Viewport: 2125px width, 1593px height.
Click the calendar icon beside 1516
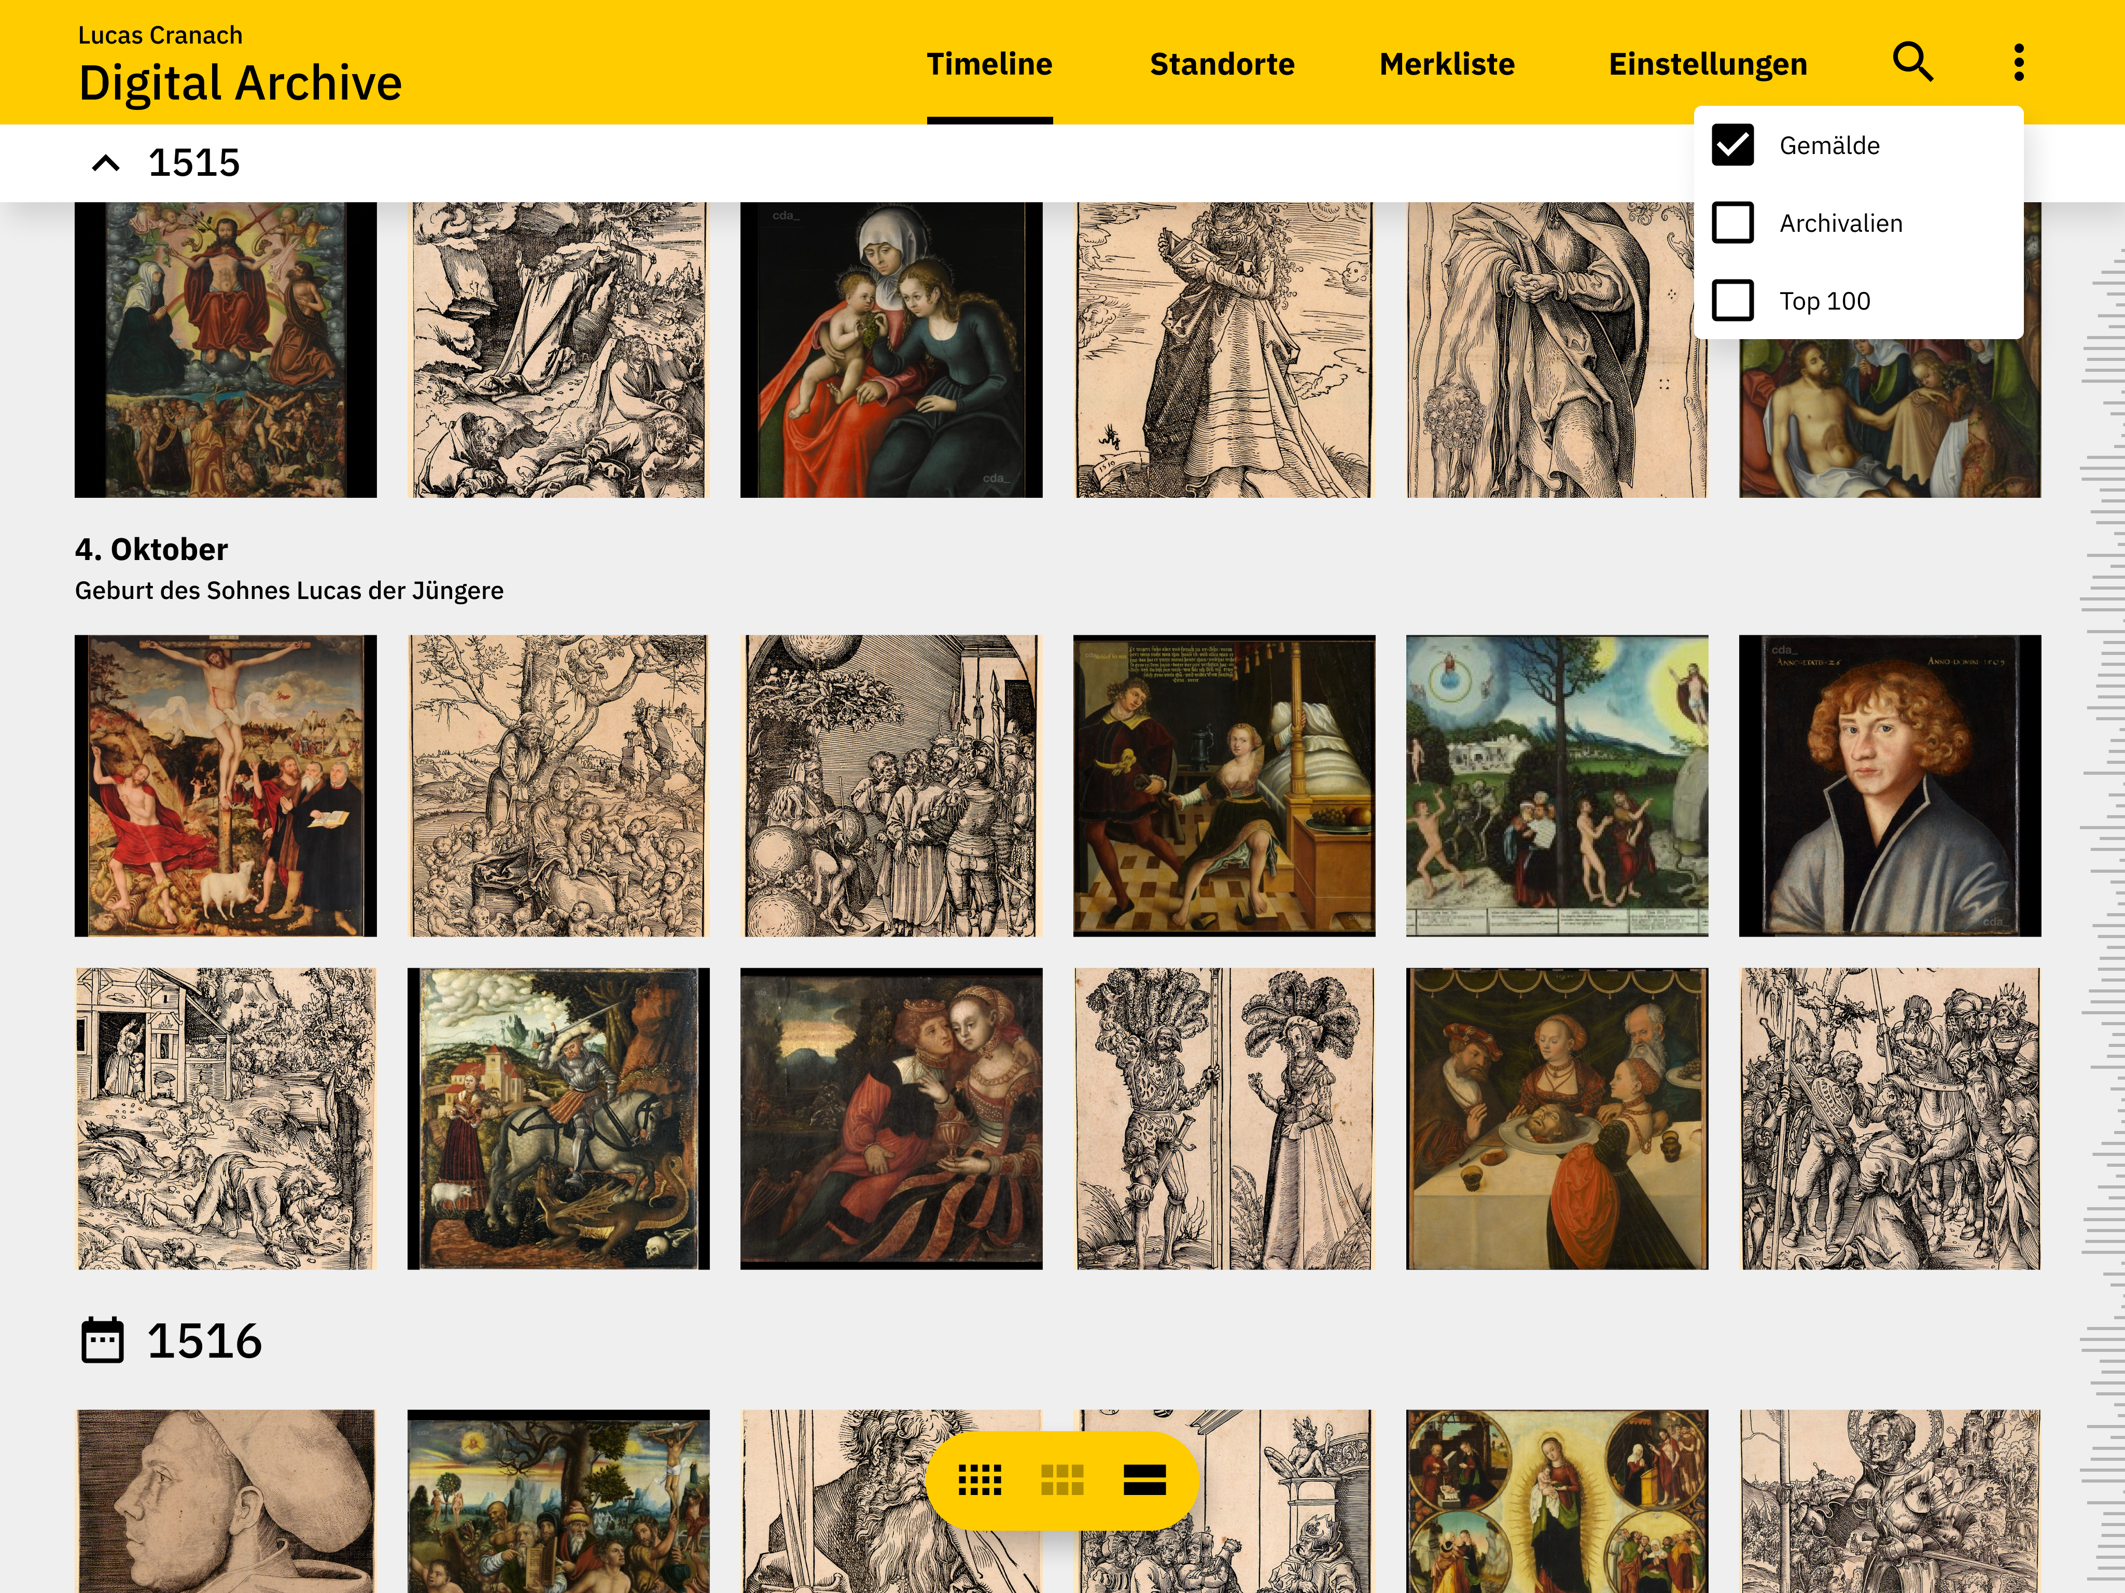pyautogui.click(x=102, y=1340)
